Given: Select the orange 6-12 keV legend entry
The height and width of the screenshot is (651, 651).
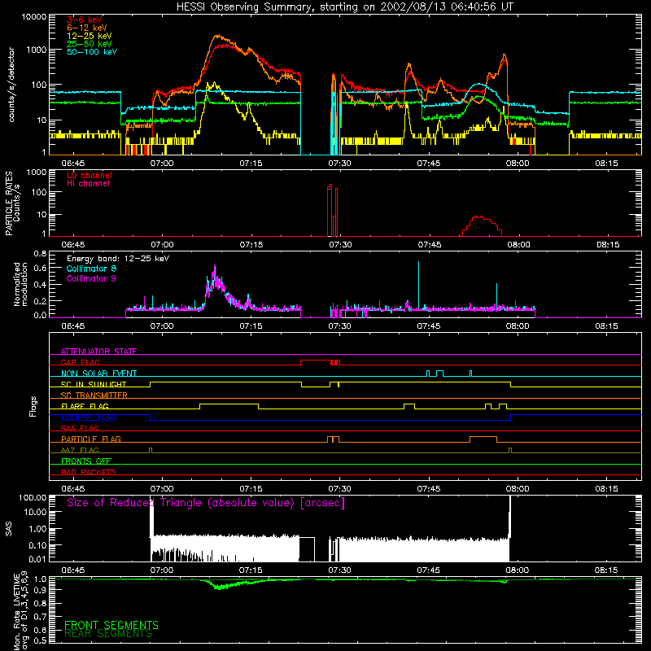Looking at the screenshot, I should point(87,28).
